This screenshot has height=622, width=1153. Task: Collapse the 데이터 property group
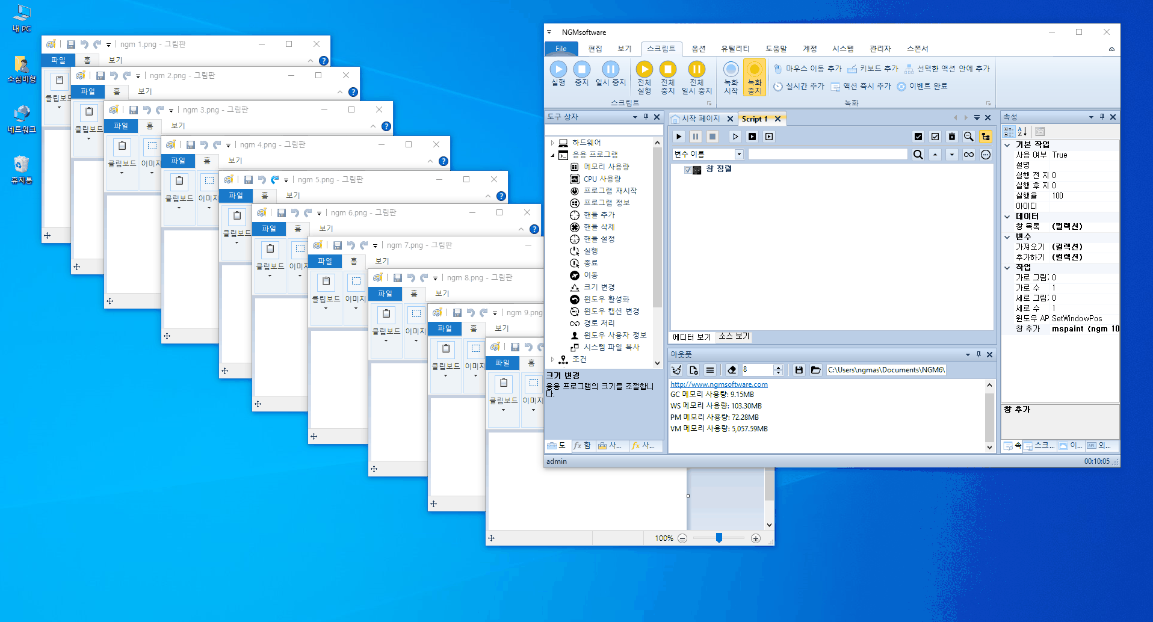click(1007, 217)
